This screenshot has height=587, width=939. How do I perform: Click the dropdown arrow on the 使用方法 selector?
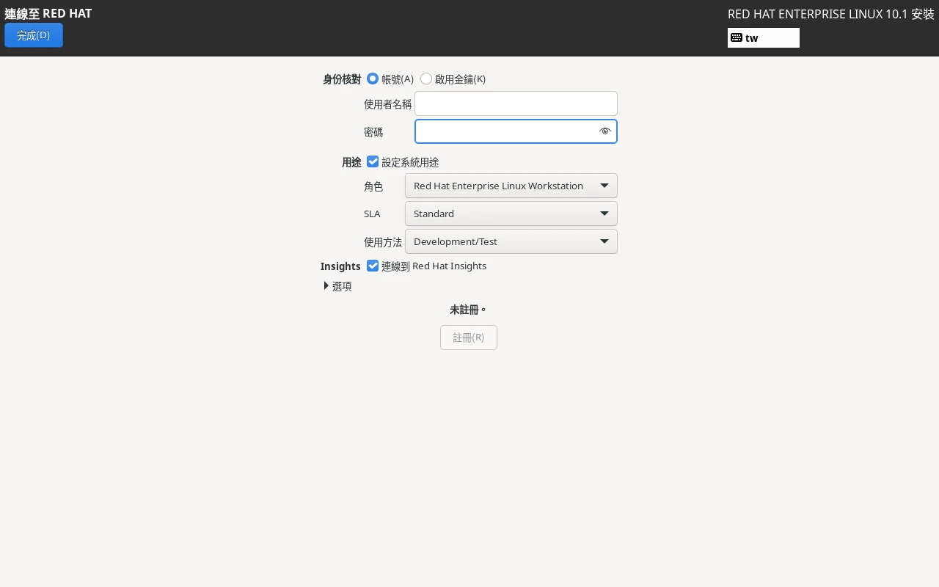tap(604, 241)
